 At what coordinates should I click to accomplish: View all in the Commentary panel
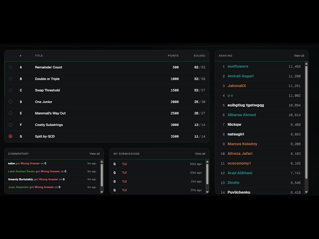95,154
